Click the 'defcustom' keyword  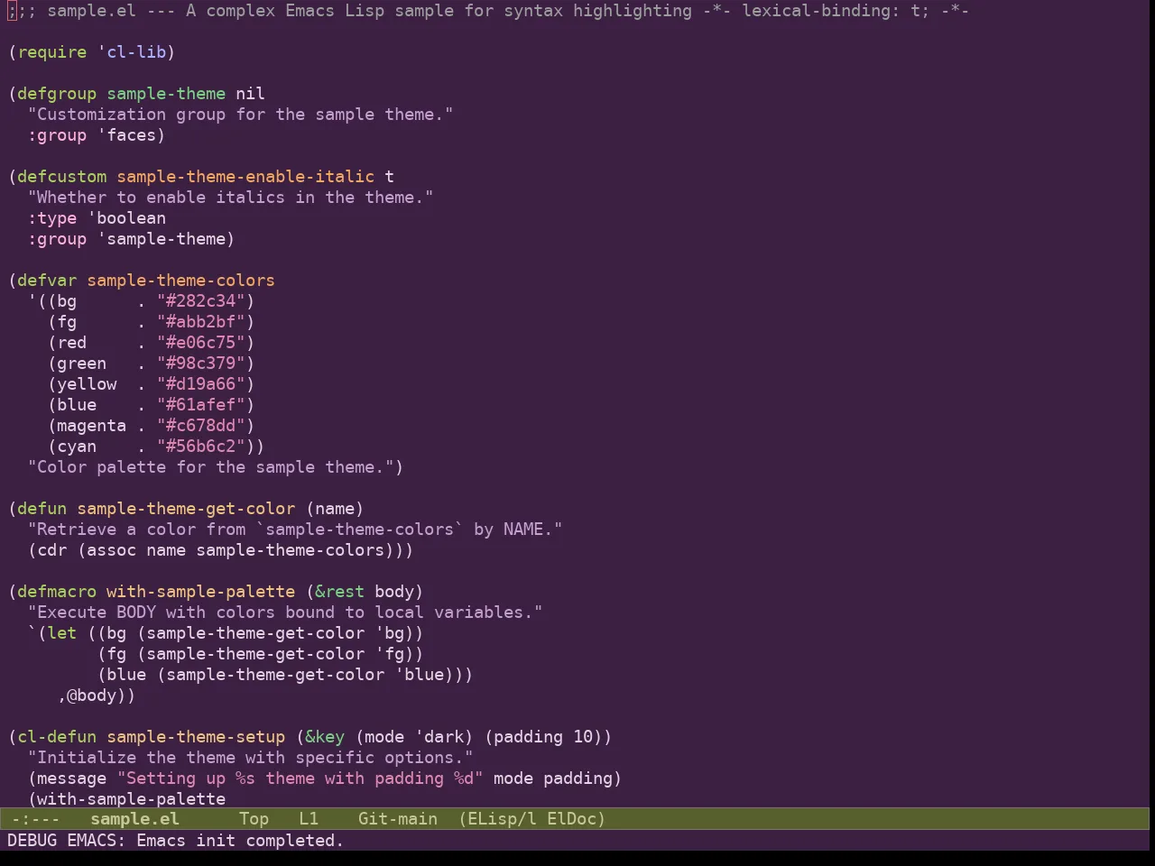pyautogui.click(x=62, y=177)
